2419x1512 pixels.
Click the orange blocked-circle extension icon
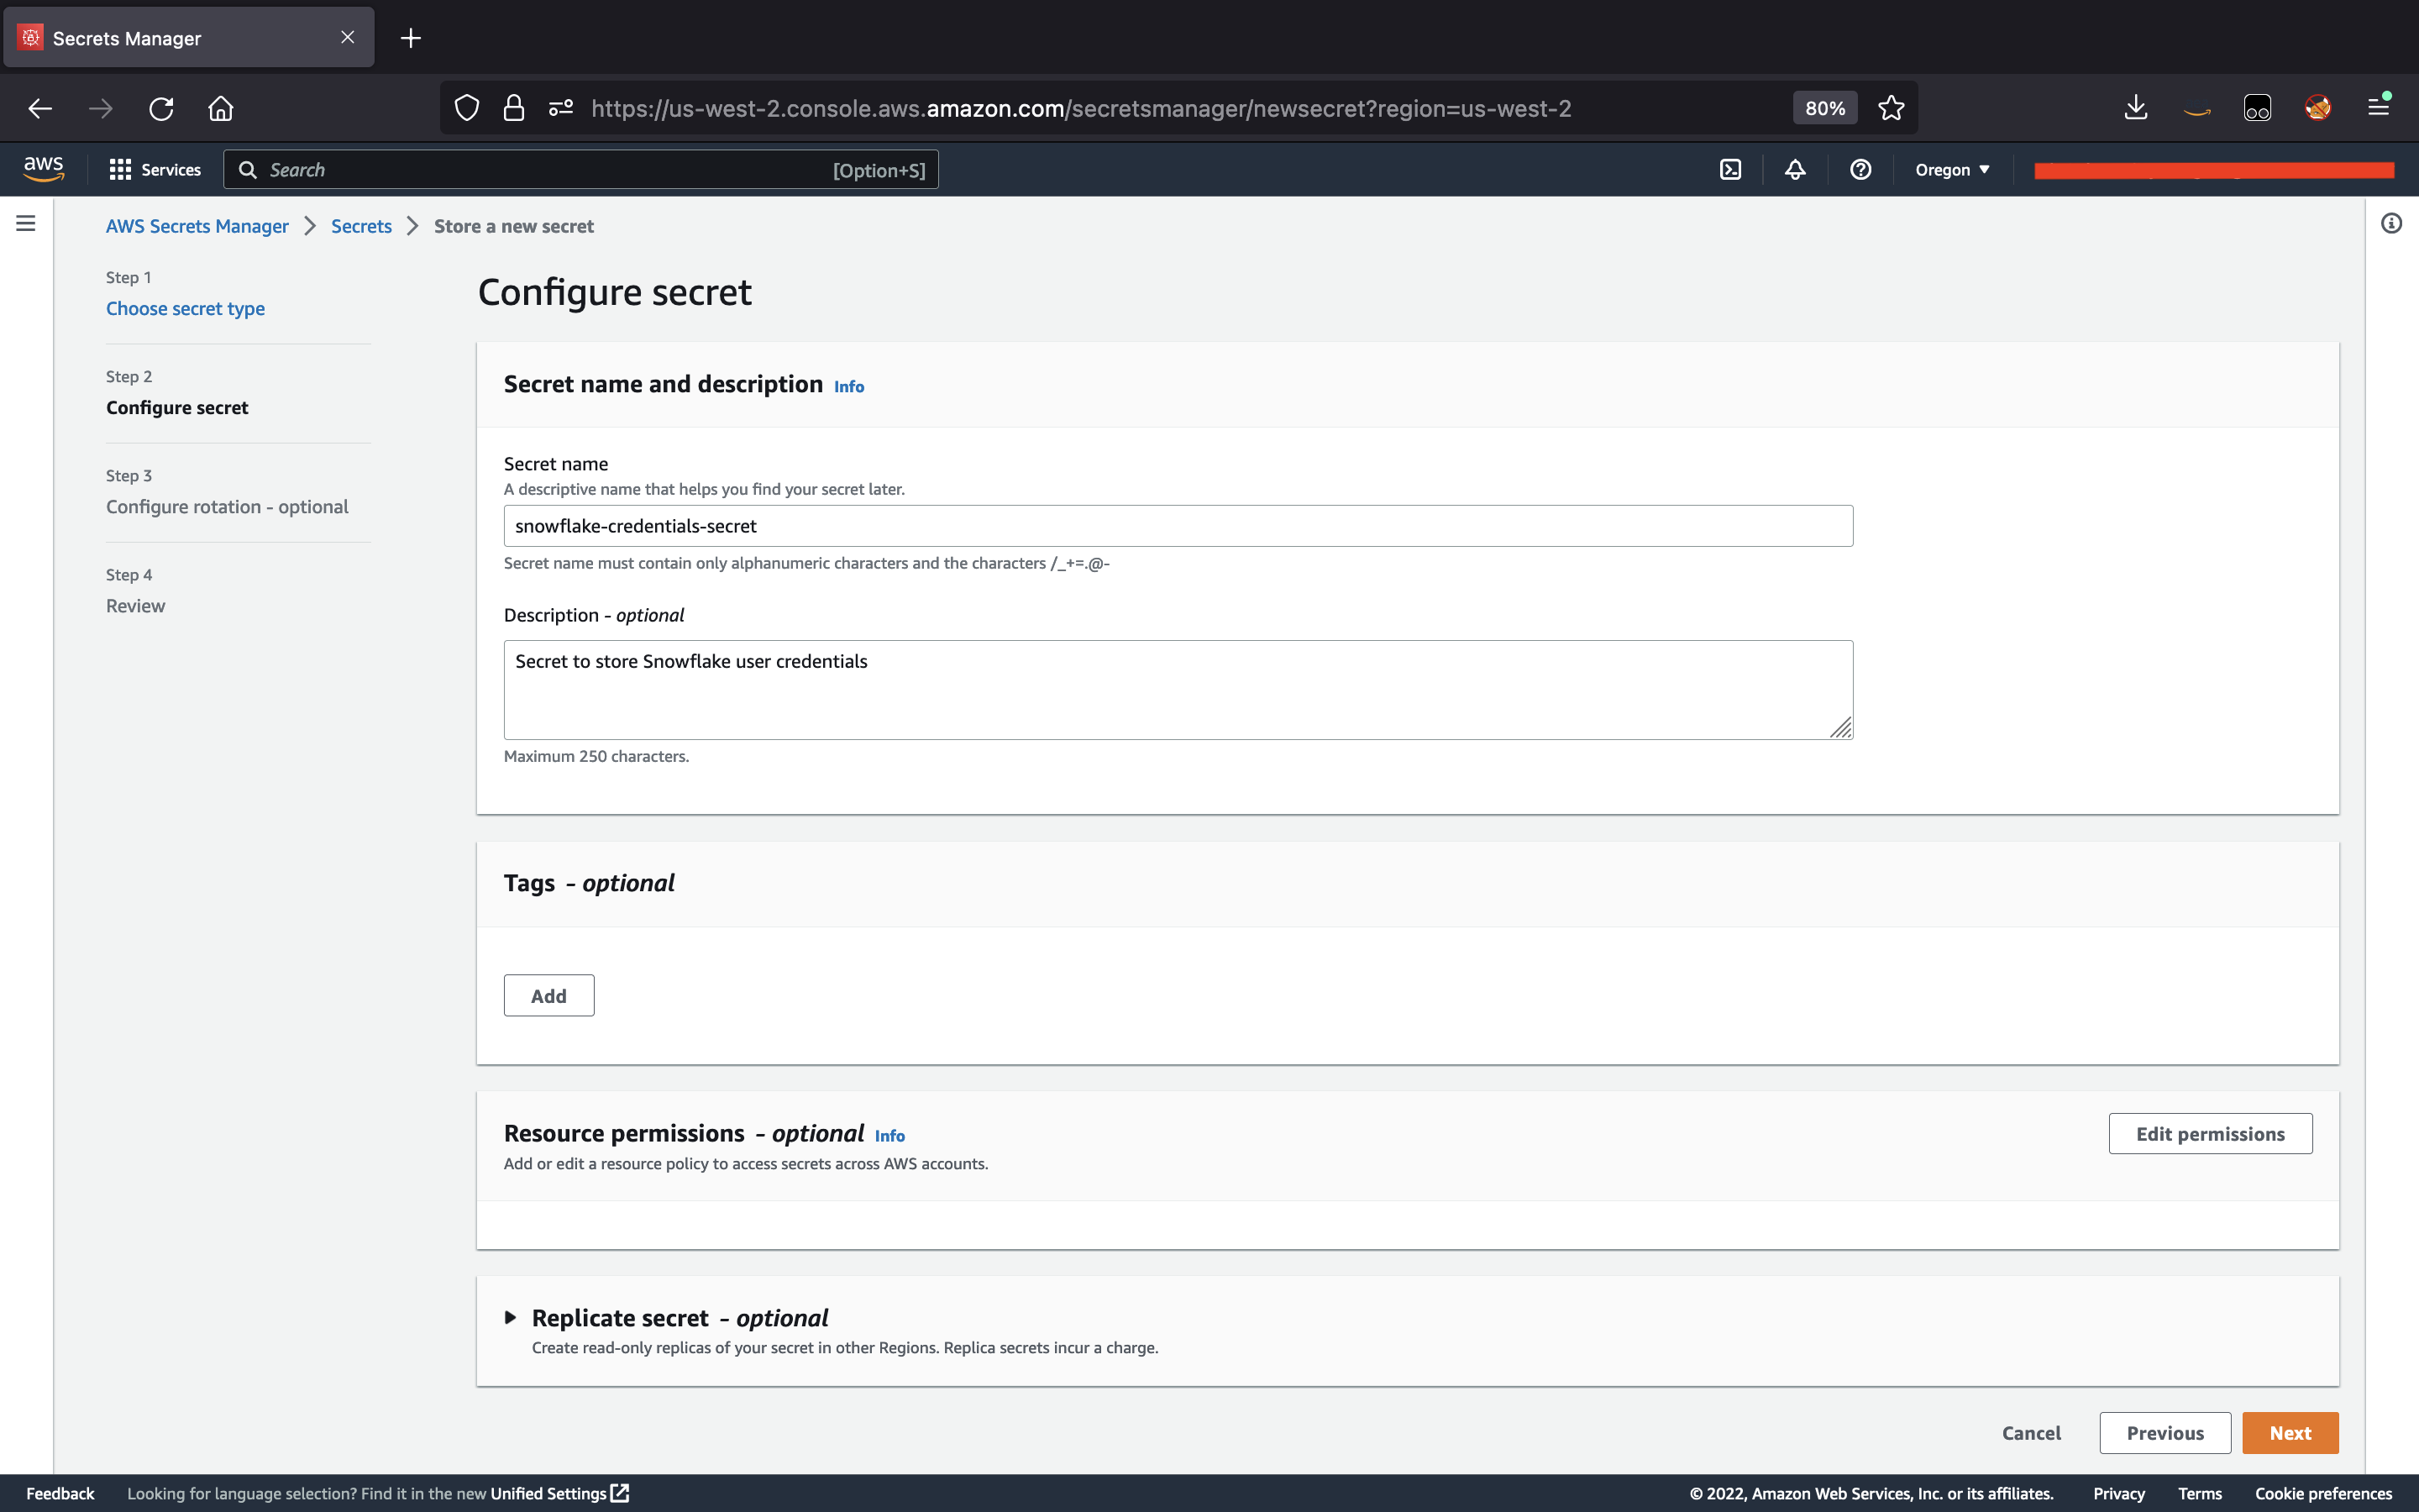tap(2318, 108)
